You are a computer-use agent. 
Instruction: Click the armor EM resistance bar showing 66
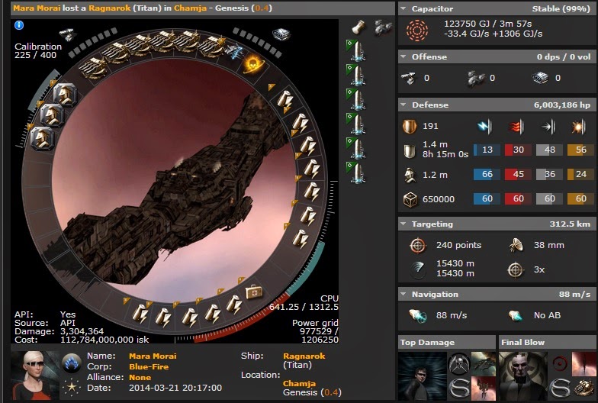(487, 174)
